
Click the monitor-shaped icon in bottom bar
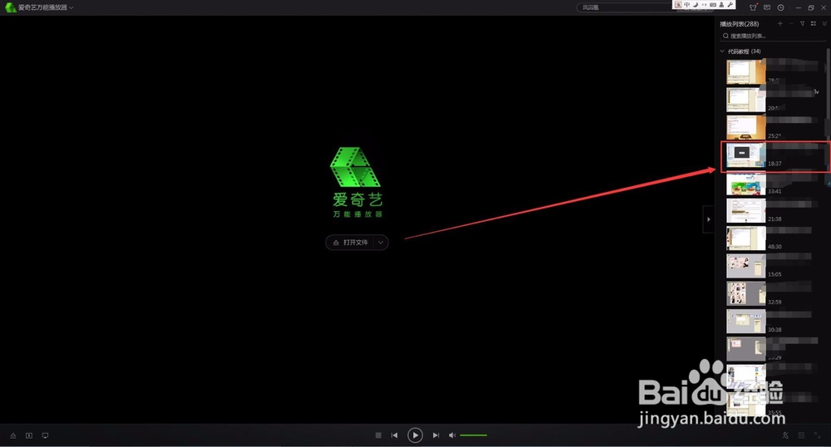pyautogui.click(x=45, y=436)
